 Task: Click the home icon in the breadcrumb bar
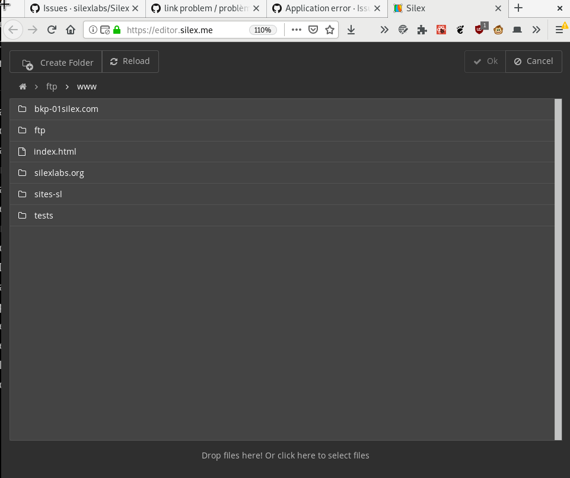22,86
